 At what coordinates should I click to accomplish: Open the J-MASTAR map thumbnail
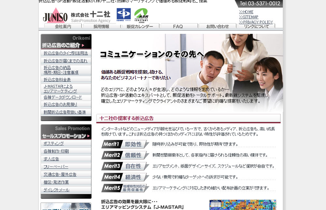[243, 205]
